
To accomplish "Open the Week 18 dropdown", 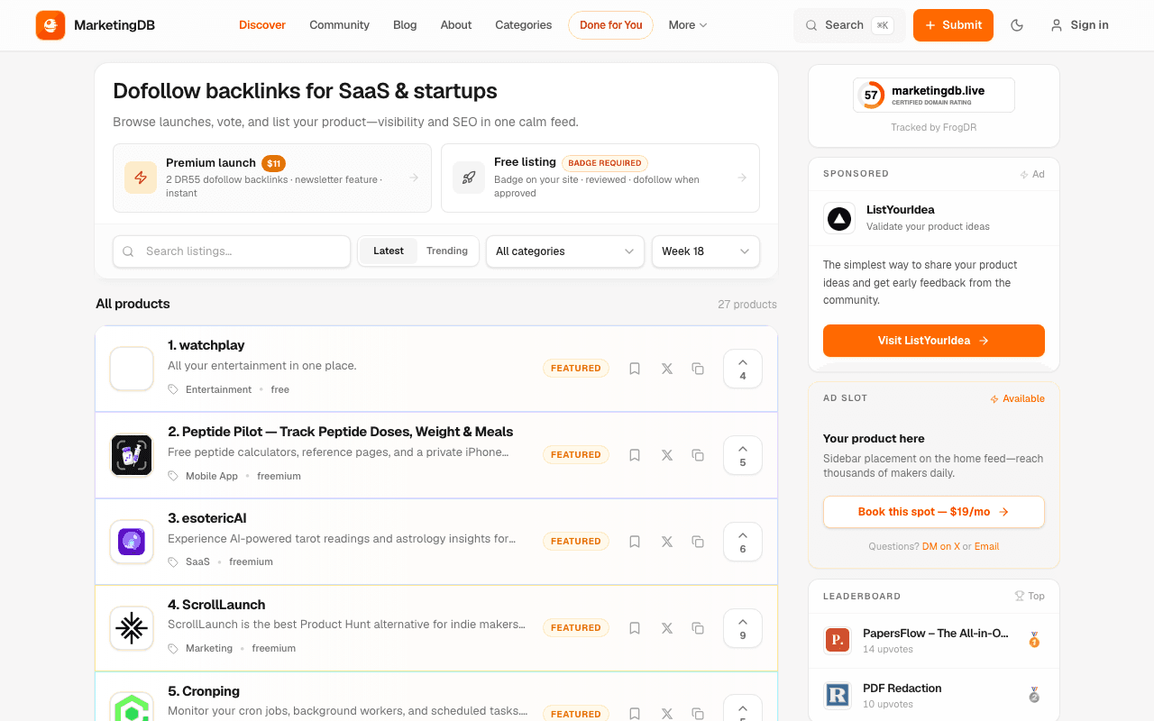I will 706,251.
